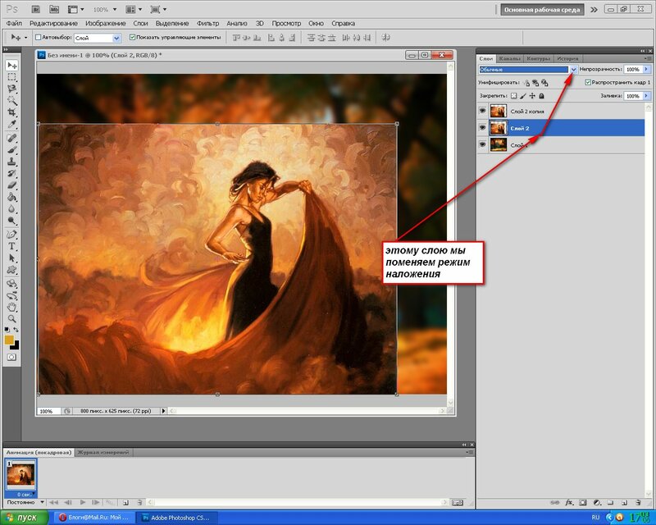Select the Hand tool
The image size is (656, 525).
[11, 308]
